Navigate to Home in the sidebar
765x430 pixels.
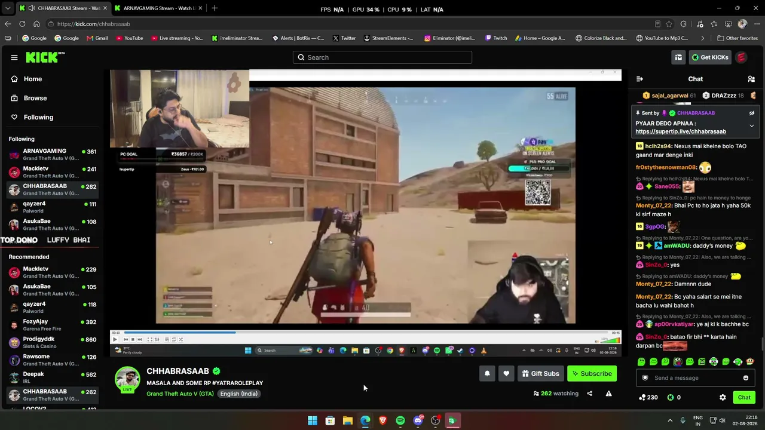pos(33,79)
